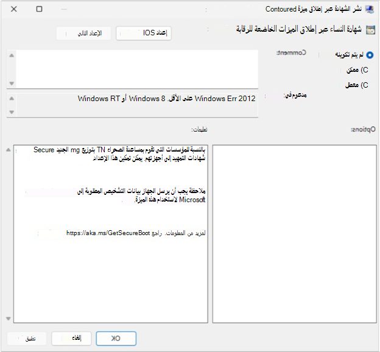Click the supported-on box scroll down arrow
380x352 pixels.
click(x=12, y=112)
